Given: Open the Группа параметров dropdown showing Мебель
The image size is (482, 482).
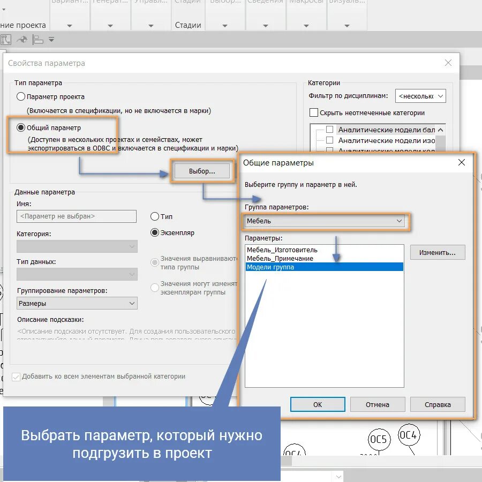Looking at the screenshot, I should pyautogui.click(x=325, y=221).
